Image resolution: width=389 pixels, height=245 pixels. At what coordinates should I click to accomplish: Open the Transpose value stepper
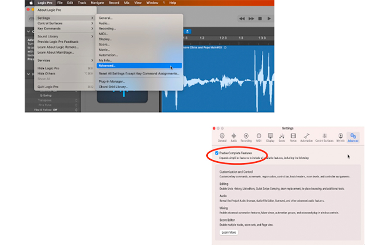pyautogui.click(x=76, y=100)
